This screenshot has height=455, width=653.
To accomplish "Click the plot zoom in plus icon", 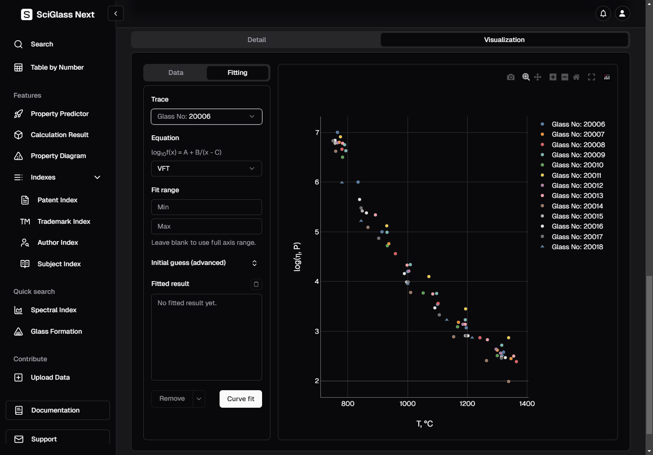I will click(x=553, y=77).
